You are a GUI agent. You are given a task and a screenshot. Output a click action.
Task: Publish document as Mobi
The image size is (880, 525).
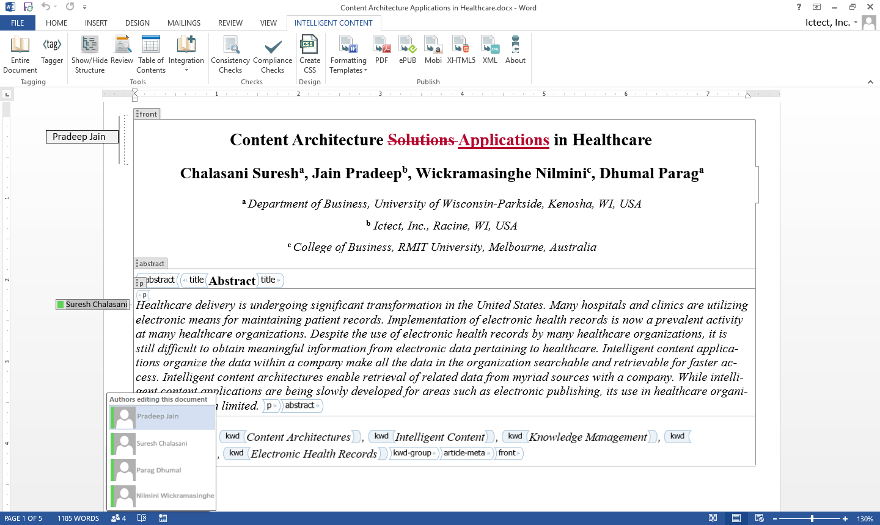pyautogui.click(x=433, y=51)
